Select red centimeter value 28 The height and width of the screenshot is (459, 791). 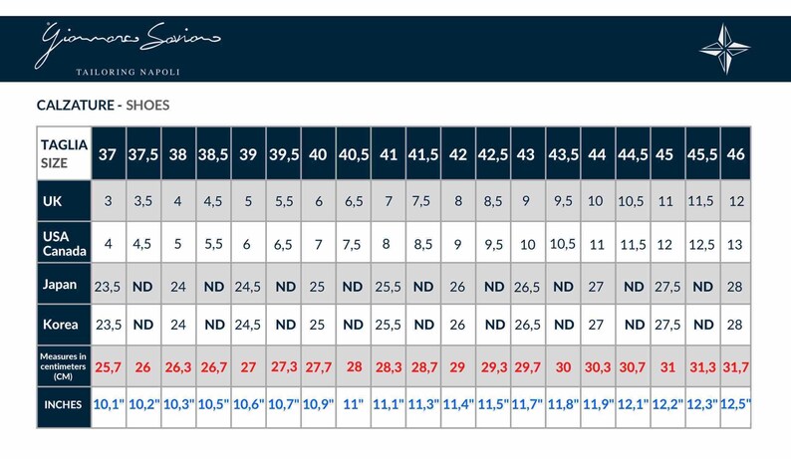[354, 366]
